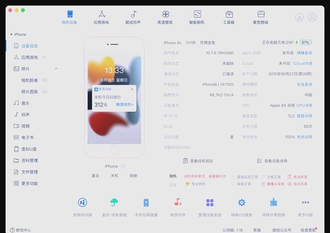Click the edit device name icon
The height and width of the screenshot is (233, 330).
coord(123,166)
